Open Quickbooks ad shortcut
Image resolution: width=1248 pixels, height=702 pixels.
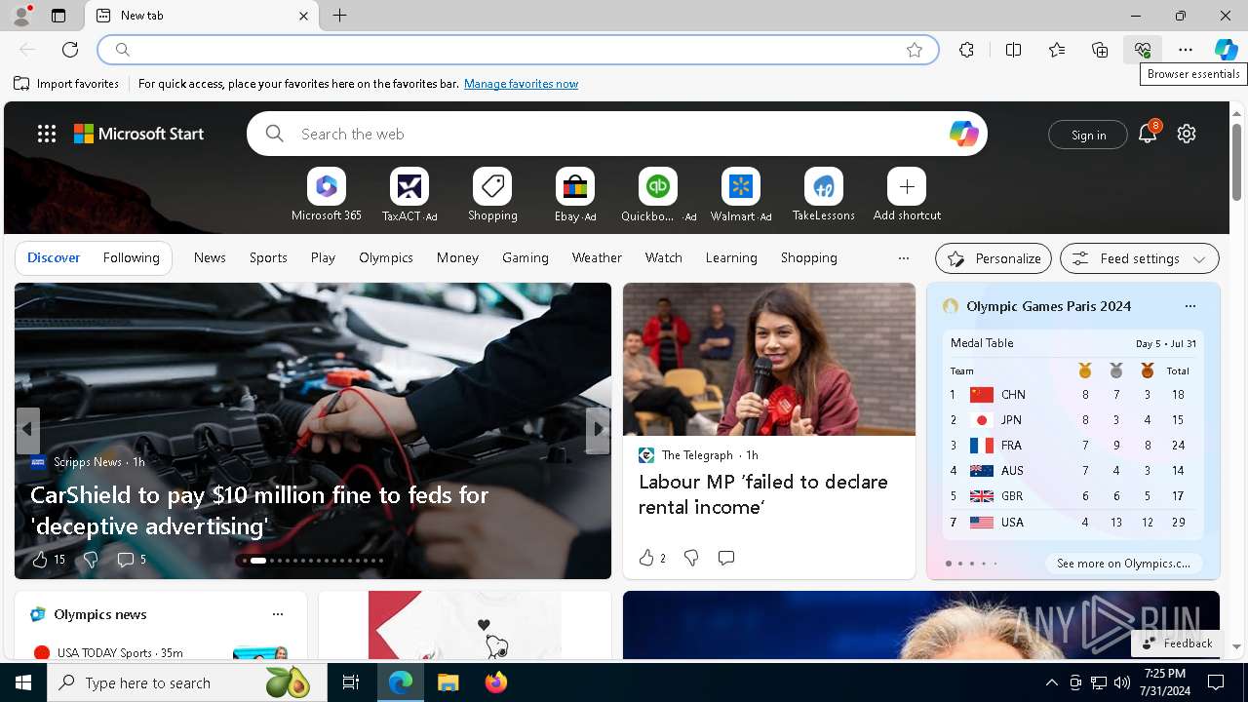pos(658,195)
